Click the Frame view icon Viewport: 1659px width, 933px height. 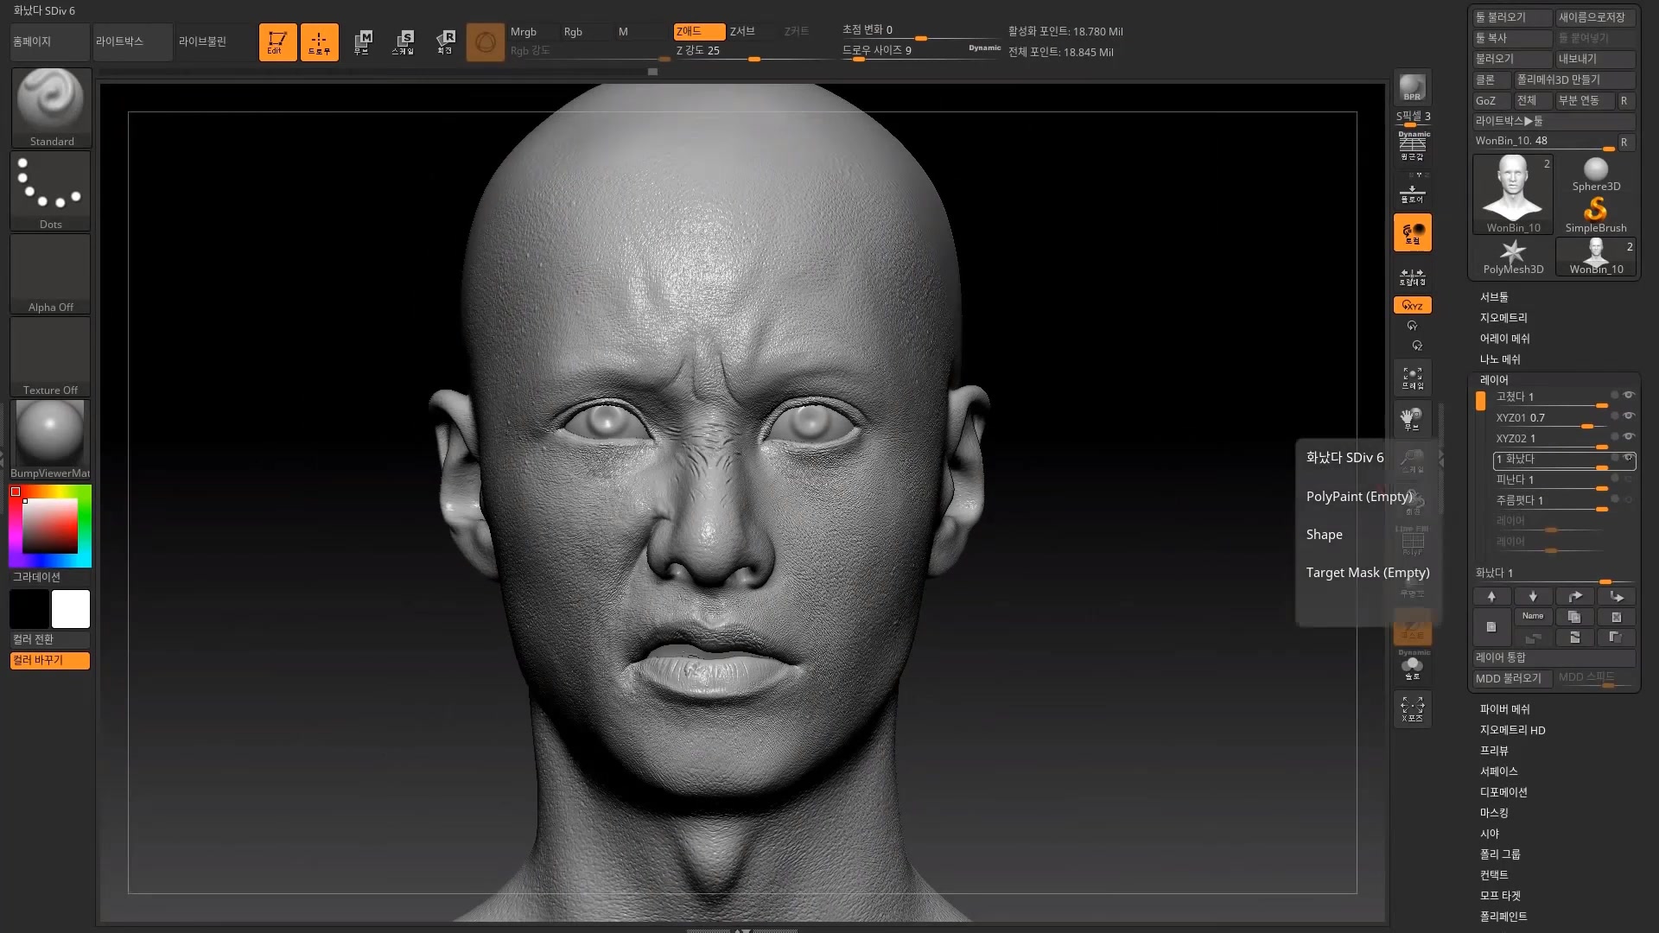tap(1412, 378)
